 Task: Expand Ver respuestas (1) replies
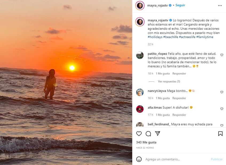(x=169, y=81)
